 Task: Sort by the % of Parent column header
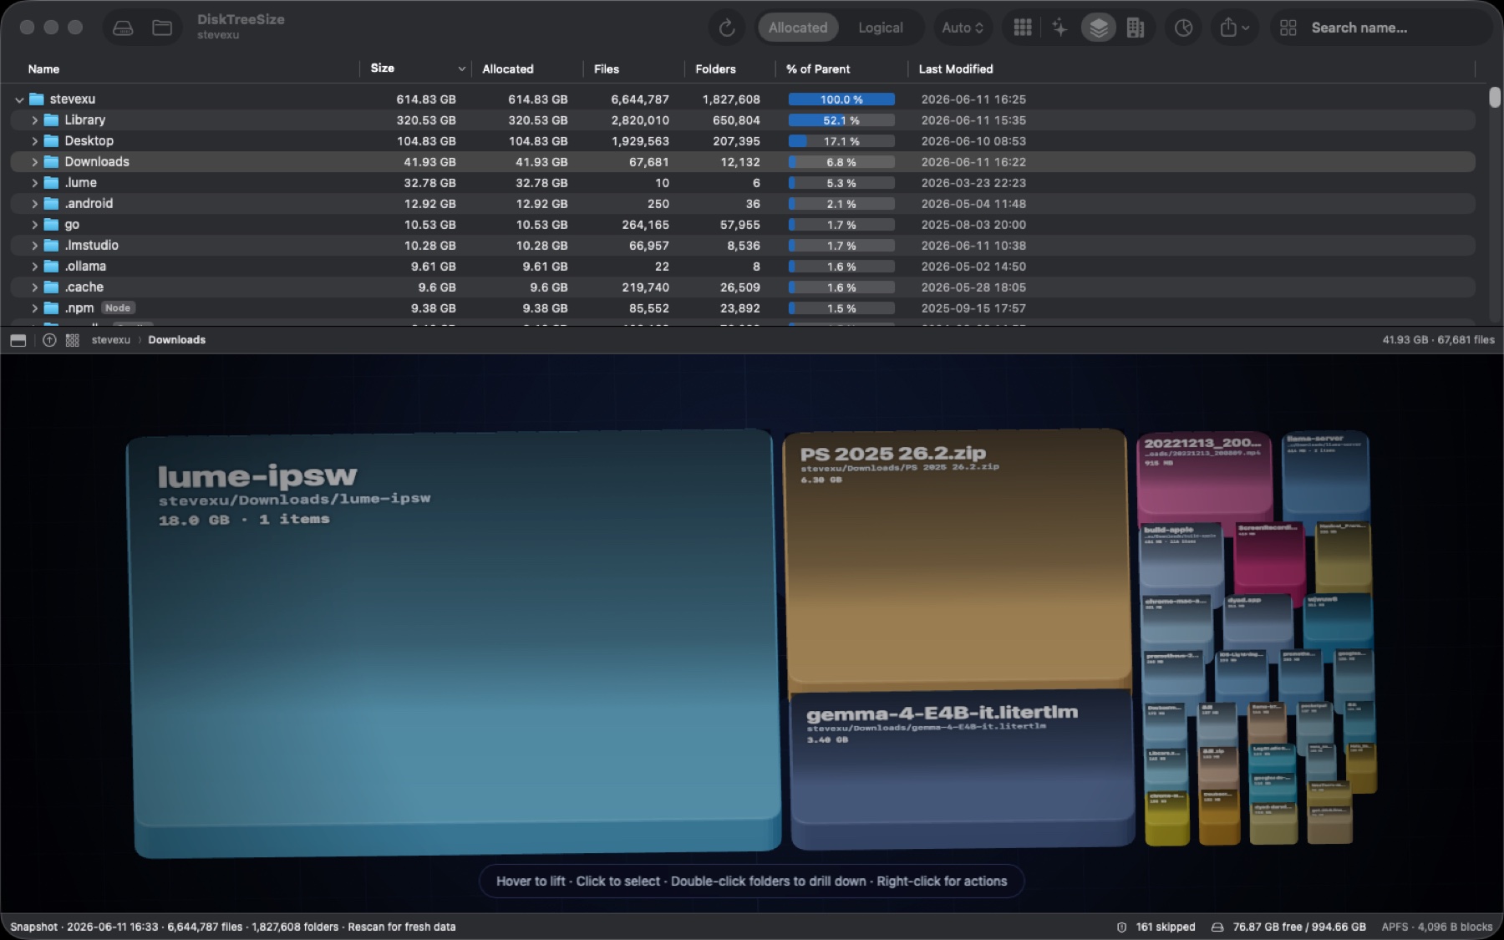point(818,69)
